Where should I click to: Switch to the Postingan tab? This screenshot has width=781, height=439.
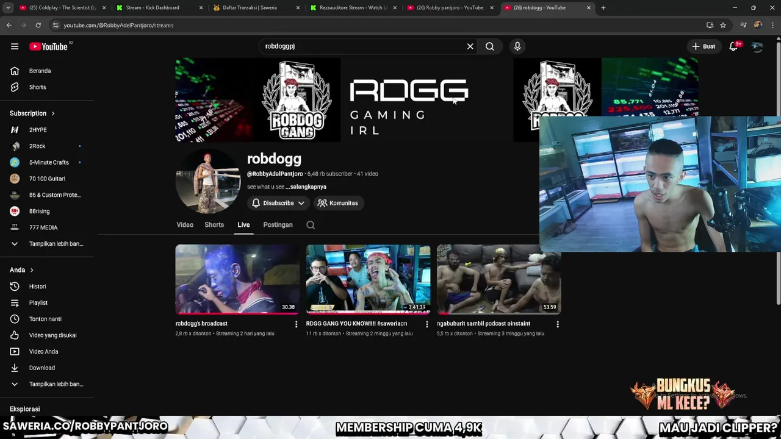(x=278, y=225)
